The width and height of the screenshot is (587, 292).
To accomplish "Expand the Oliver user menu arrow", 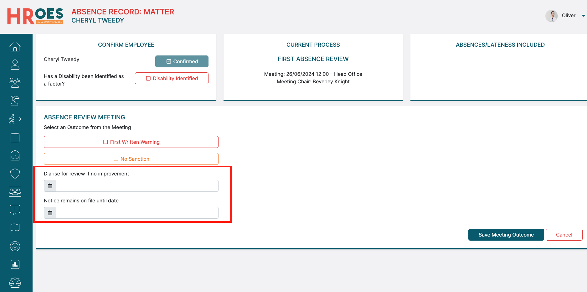I will (583, 16).
